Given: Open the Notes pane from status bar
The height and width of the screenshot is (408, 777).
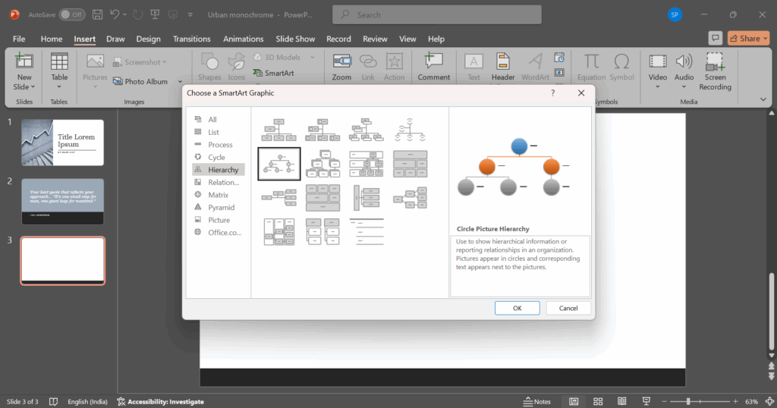Looking at the screenshot, I should pyautogui.click(x=537, y=401).
